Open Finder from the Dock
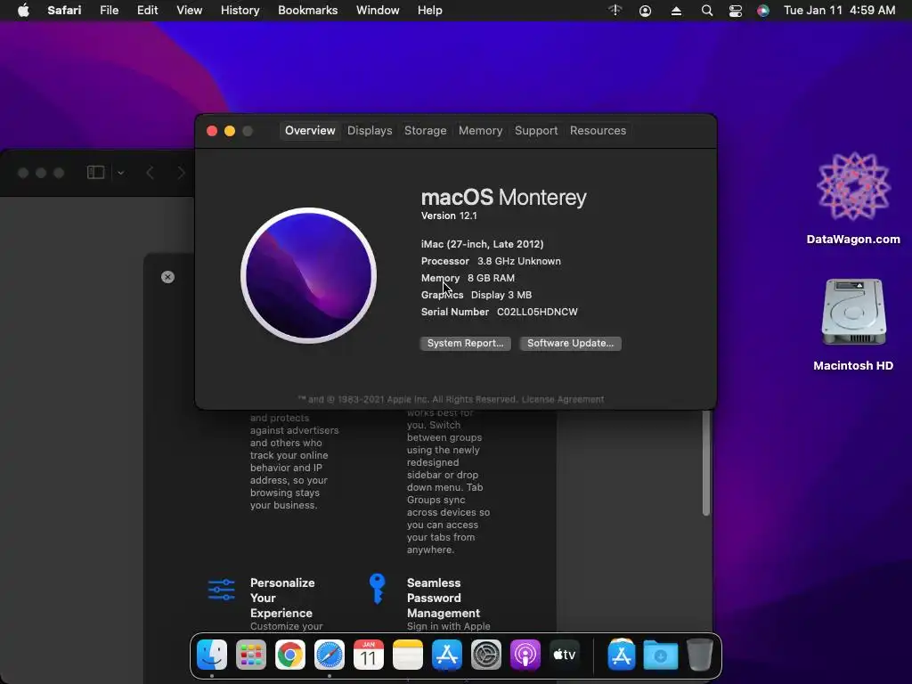 [212, 655]
